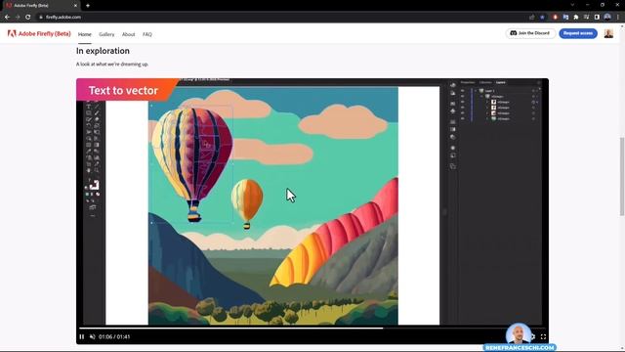The height and width of the screenshot is (352, 625).
Task: Select the Type tool in Illustrator toolbar
Action: (x=89, y=107)
